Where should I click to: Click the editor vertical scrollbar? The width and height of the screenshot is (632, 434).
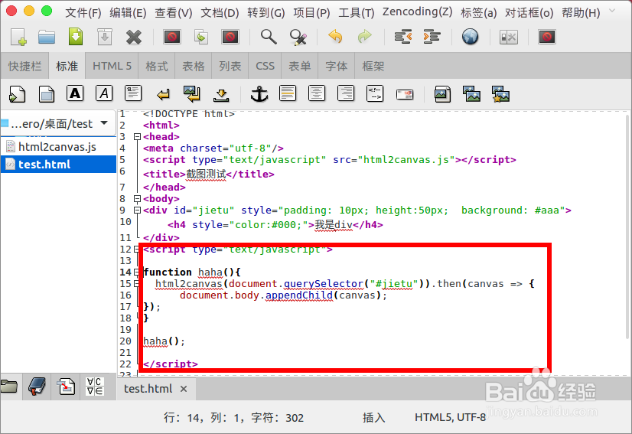(x=627, y=226)
